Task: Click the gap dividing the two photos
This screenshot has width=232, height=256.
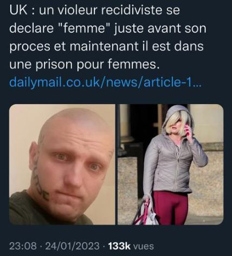Action: click(117, 164)
